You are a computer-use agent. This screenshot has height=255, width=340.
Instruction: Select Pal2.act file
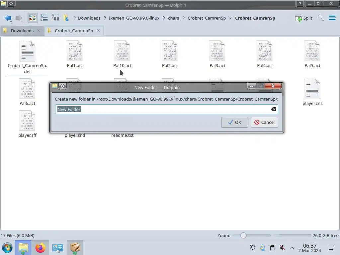click(x=170, y=54)
